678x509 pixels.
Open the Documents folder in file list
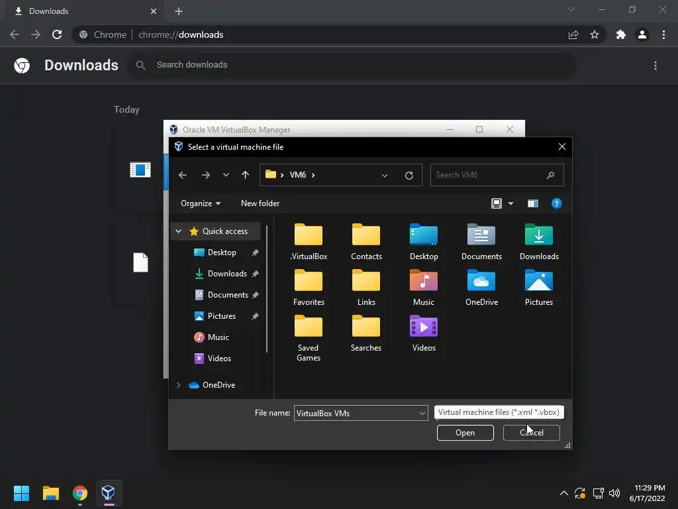point(481,242)
